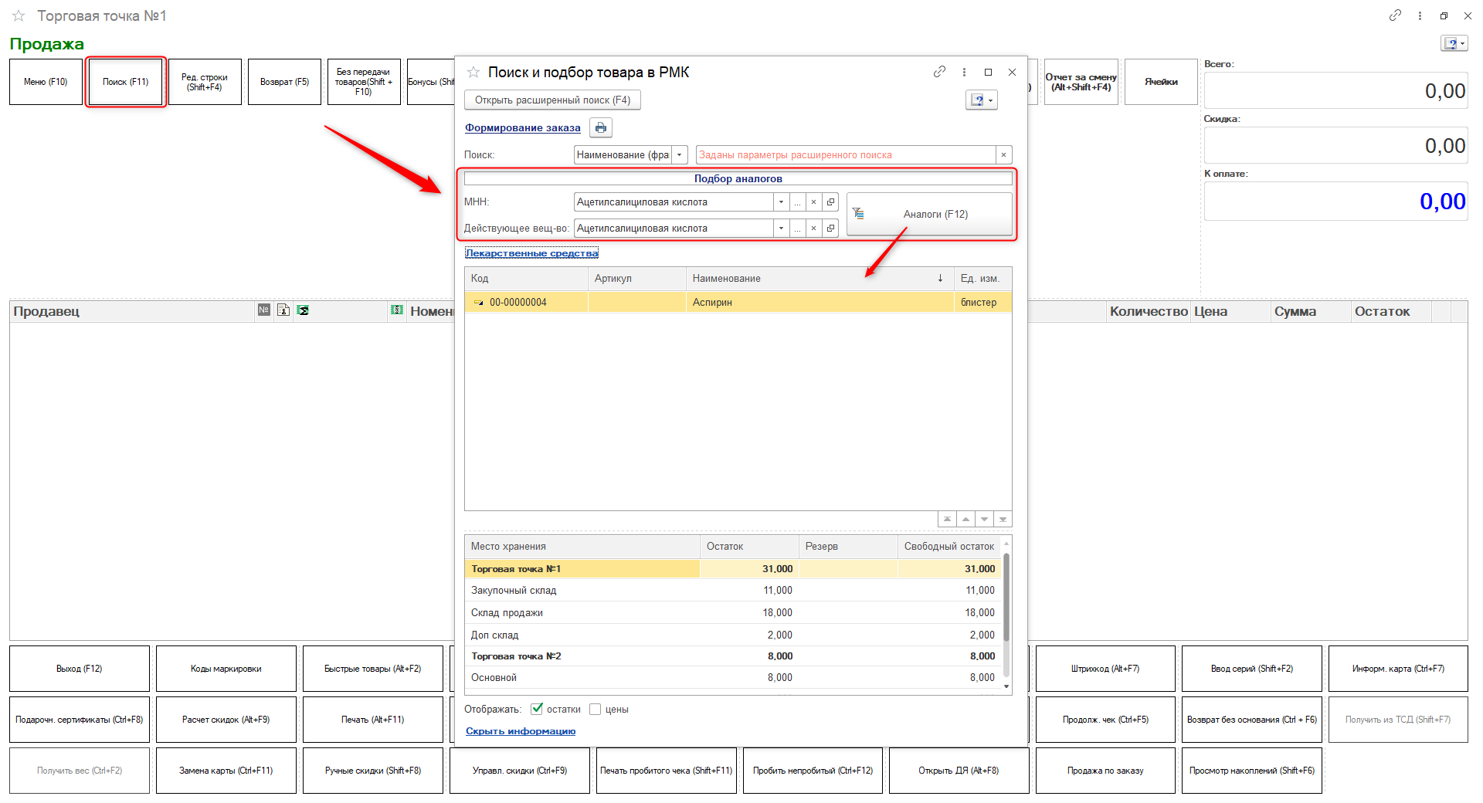The image size is (1483, 803).
Task: Expand the МНН dropdown list
Action: pos(781,202)
